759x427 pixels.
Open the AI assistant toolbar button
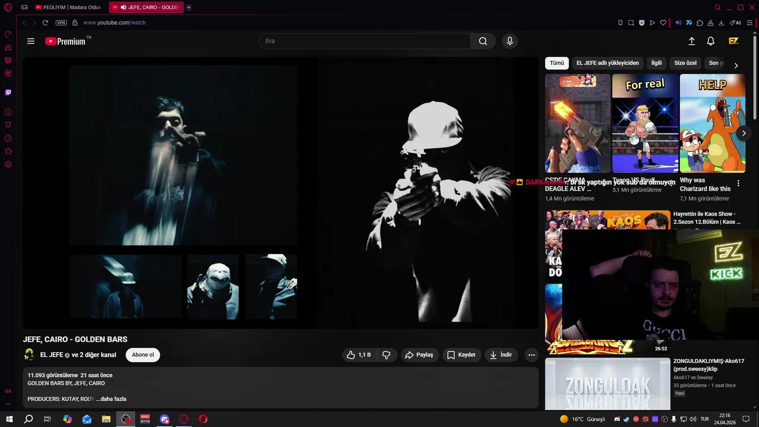click(735, 23)
